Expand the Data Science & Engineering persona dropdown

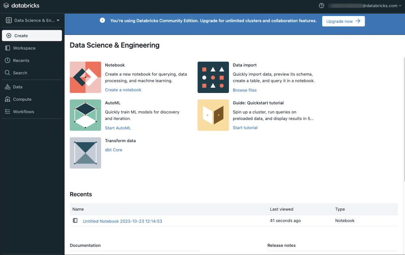pyautogui.click(x=32, y=20)
